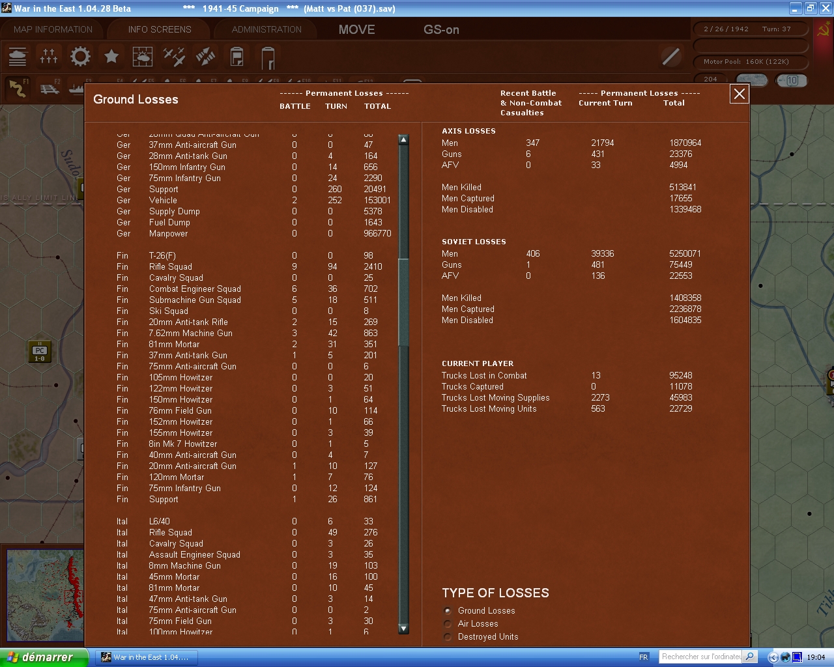Select the Ger Manpower losses row
Image resolution: width=834 pixels, height=667 pixels.
(254, 233)
